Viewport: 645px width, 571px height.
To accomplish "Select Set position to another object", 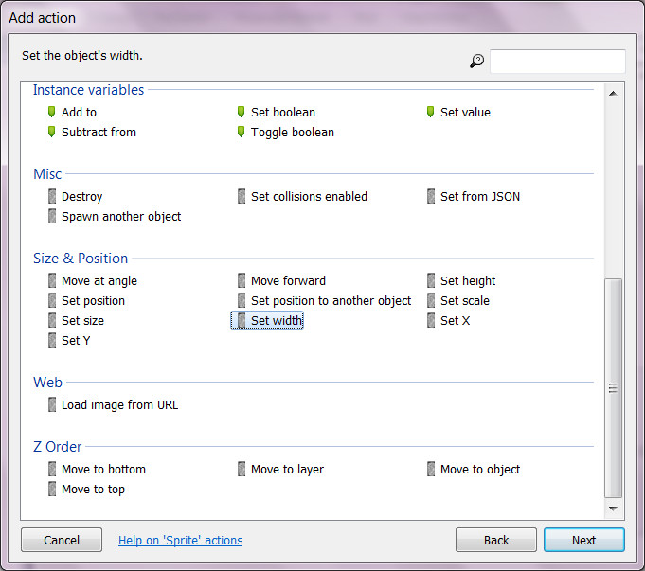I will 331,301.
